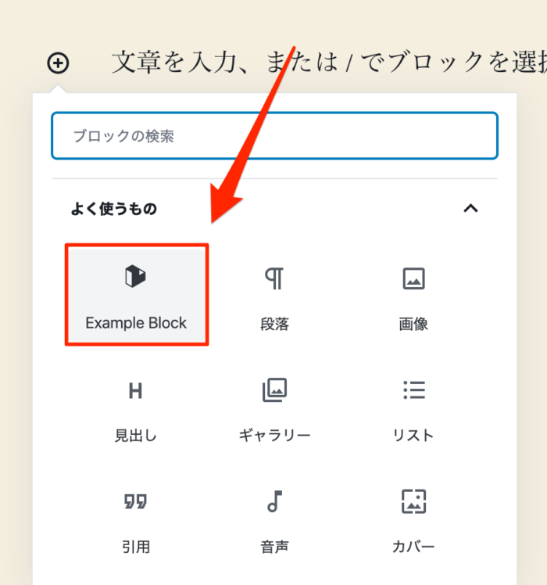Click the 見出し text label
This screenshot has height=585, width=547.
point(135,436)
